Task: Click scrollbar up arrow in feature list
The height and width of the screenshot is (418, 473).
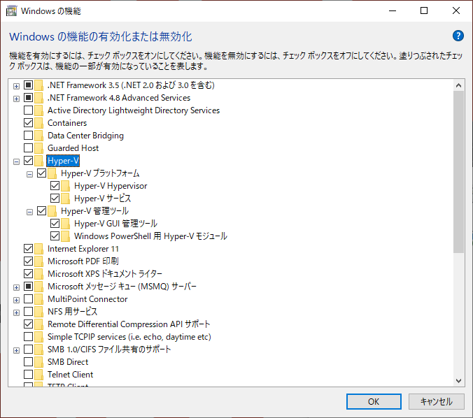Action: [x=458, y=85]
